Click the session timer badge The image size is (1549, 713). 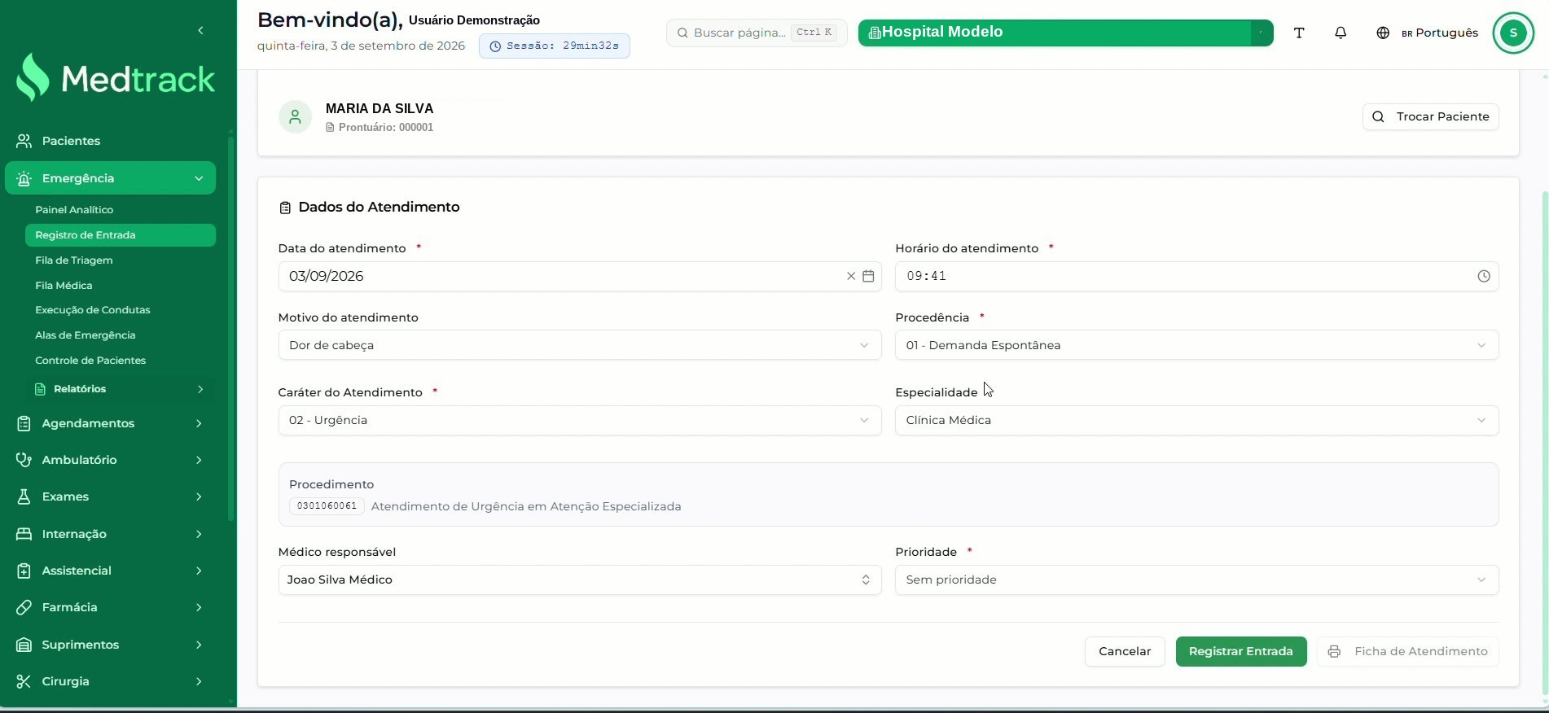pyautogui.click(x=555, y=46)
